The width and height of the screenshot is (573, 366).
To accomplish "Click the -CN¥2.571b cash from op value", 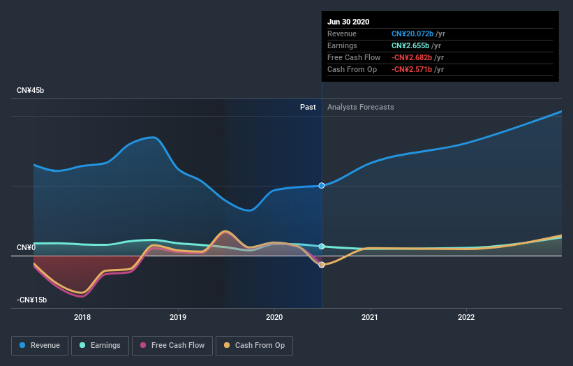I will point(412,69).
